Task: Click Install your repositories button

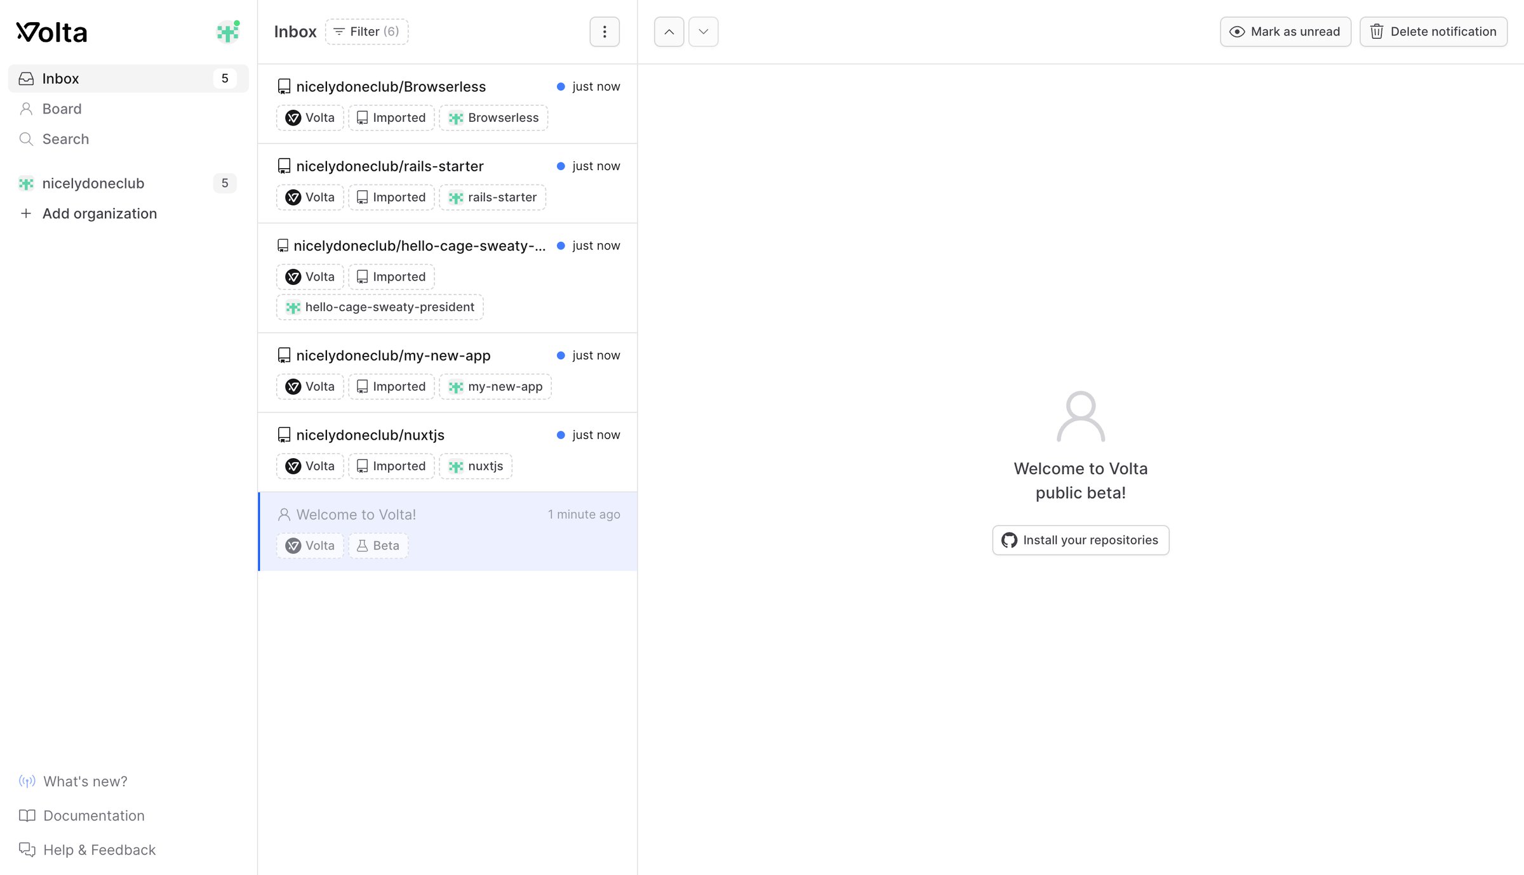Action: click(1080, 540)
